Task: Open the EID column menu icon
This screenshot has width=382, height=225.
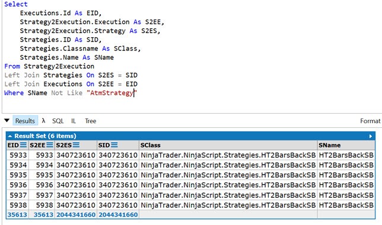Action: pyautogui.click(x=23, y=145)
